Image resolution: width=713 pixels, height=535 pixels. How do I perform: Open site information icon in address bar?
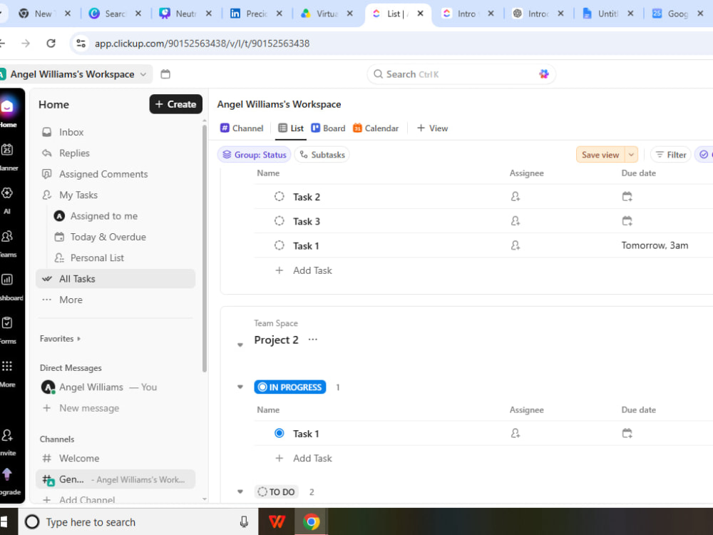(81, 44)
